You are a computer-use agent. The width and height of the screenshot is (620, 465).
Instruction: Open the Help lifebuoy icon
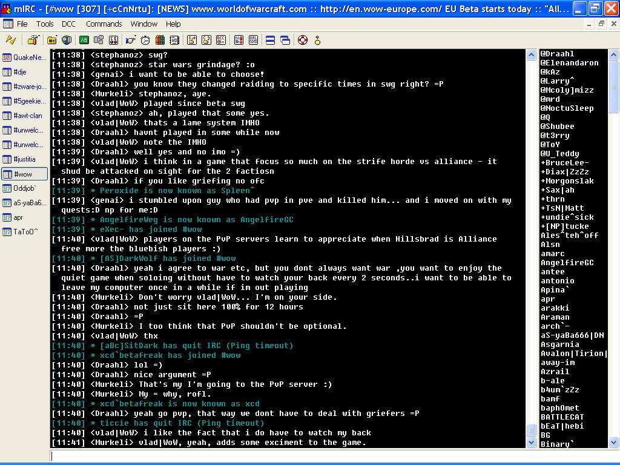(303, 40)
